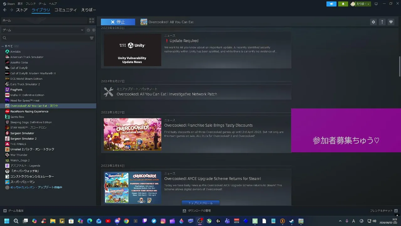The image size is (401, 226).
Task: Select RaceRoom Racing Experience
Action: point(29,111)
